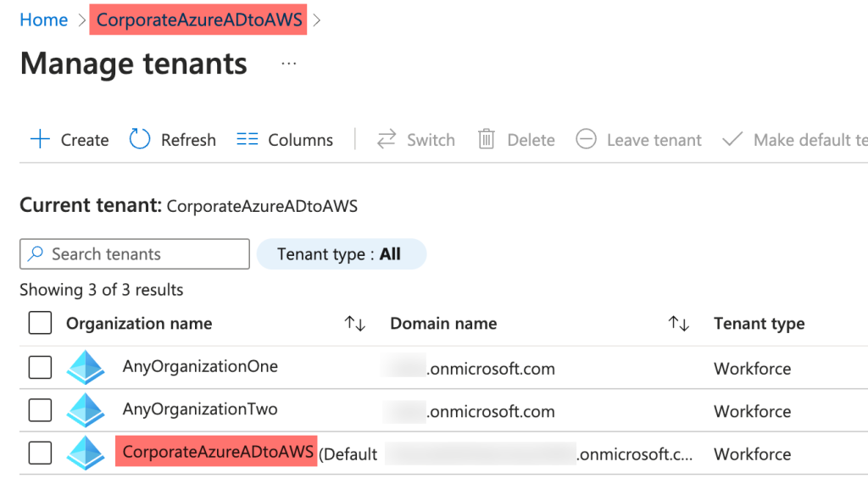Sort by Organization name using its arrows
This screenshot has width=868, height=495.
[354, 323]
